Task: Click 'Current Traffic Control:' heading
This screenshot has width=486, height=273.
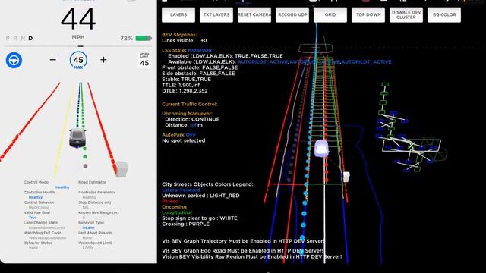Action: tap(189, 105)
